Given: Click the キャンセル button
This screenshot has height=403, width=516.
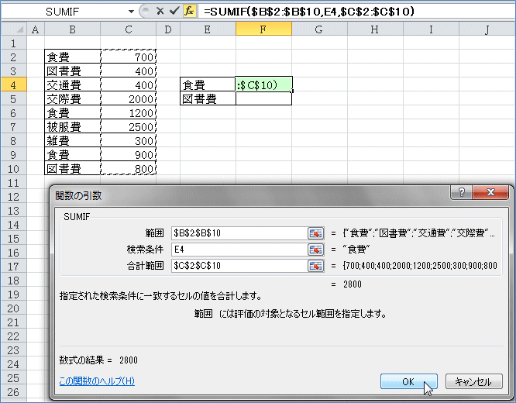Looking at the screenshot, I should pyautogui.click(x=473, y=381).
